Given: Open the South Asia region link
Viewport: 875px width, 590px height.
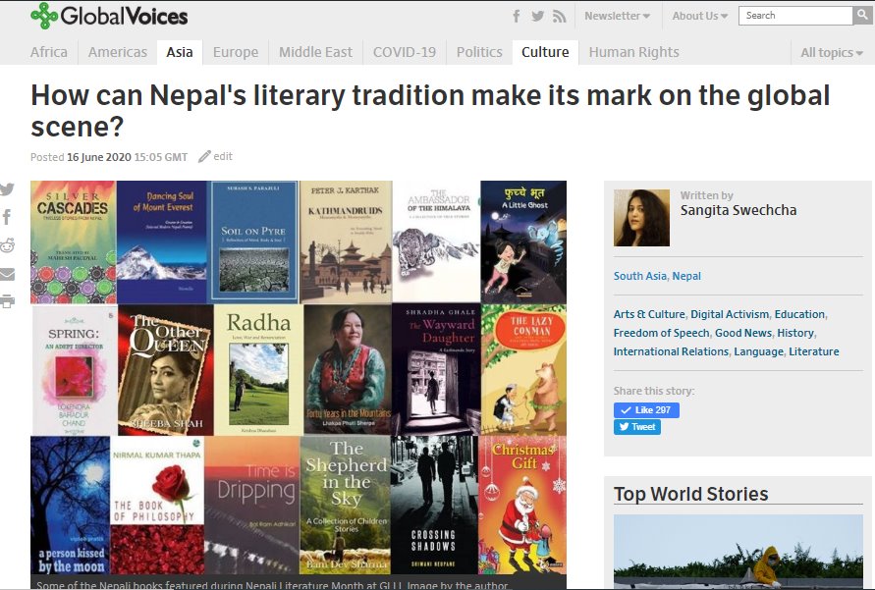Looking at the screenshot, I should point(640,276).
